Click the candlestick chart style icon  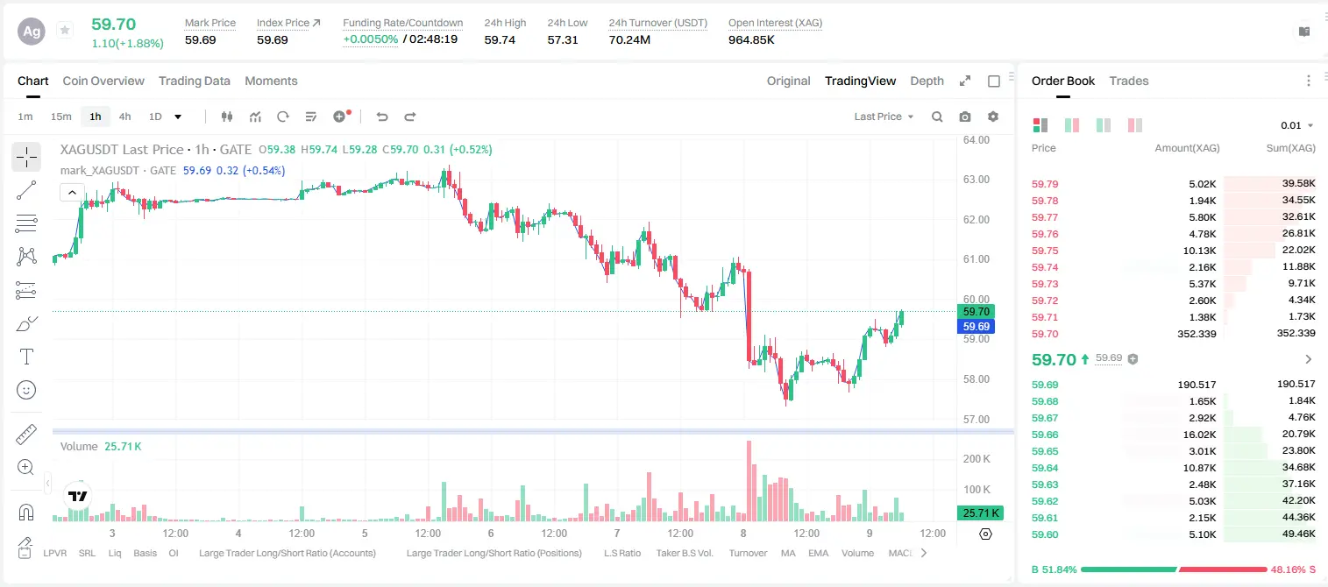[227, 117]
